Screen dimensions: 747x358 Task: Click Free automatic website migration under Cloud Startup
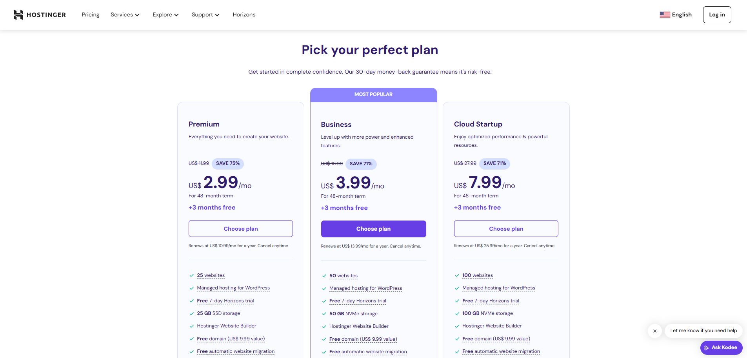pos(501,351)
